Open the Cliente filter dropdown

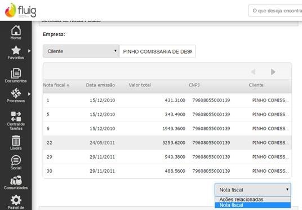(81, 51)
